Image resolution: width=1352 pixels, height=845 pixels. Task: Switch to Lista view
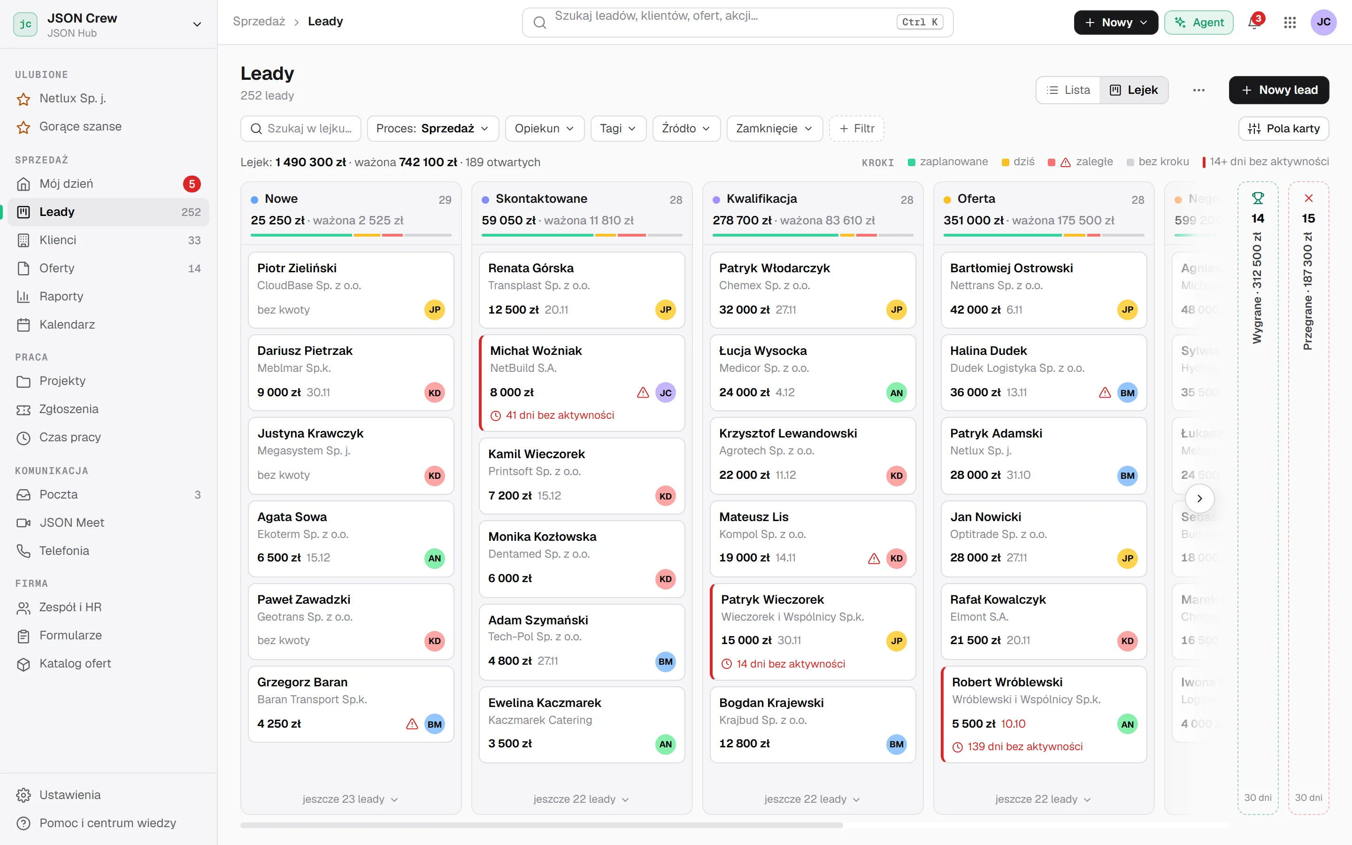point(1068,90)
